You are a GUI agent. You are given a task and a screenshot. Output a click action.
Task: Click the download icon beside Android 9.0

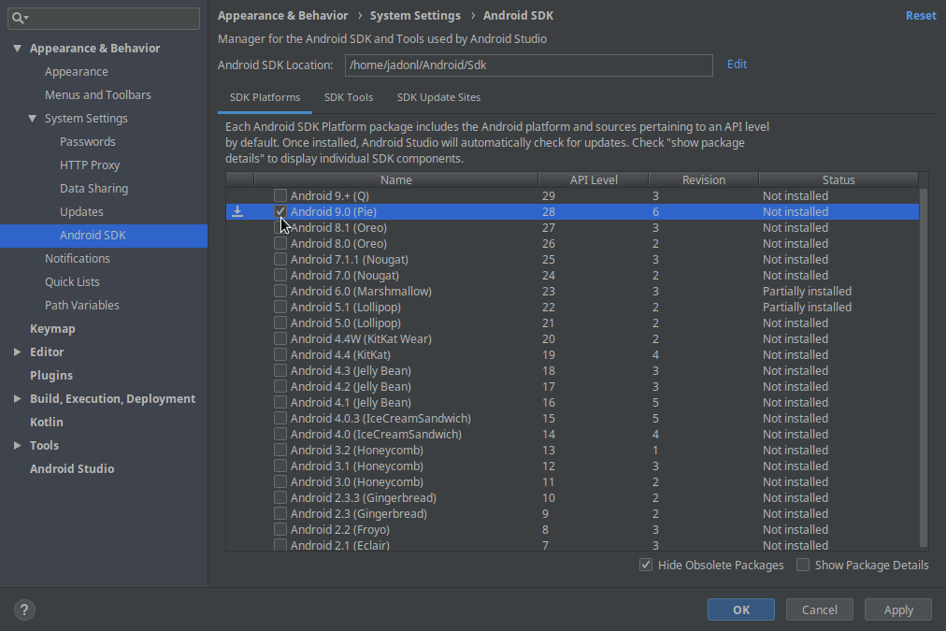point(237,212)
